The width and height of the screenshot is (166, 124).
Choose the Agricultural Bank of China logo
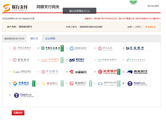tap(52, 48)
